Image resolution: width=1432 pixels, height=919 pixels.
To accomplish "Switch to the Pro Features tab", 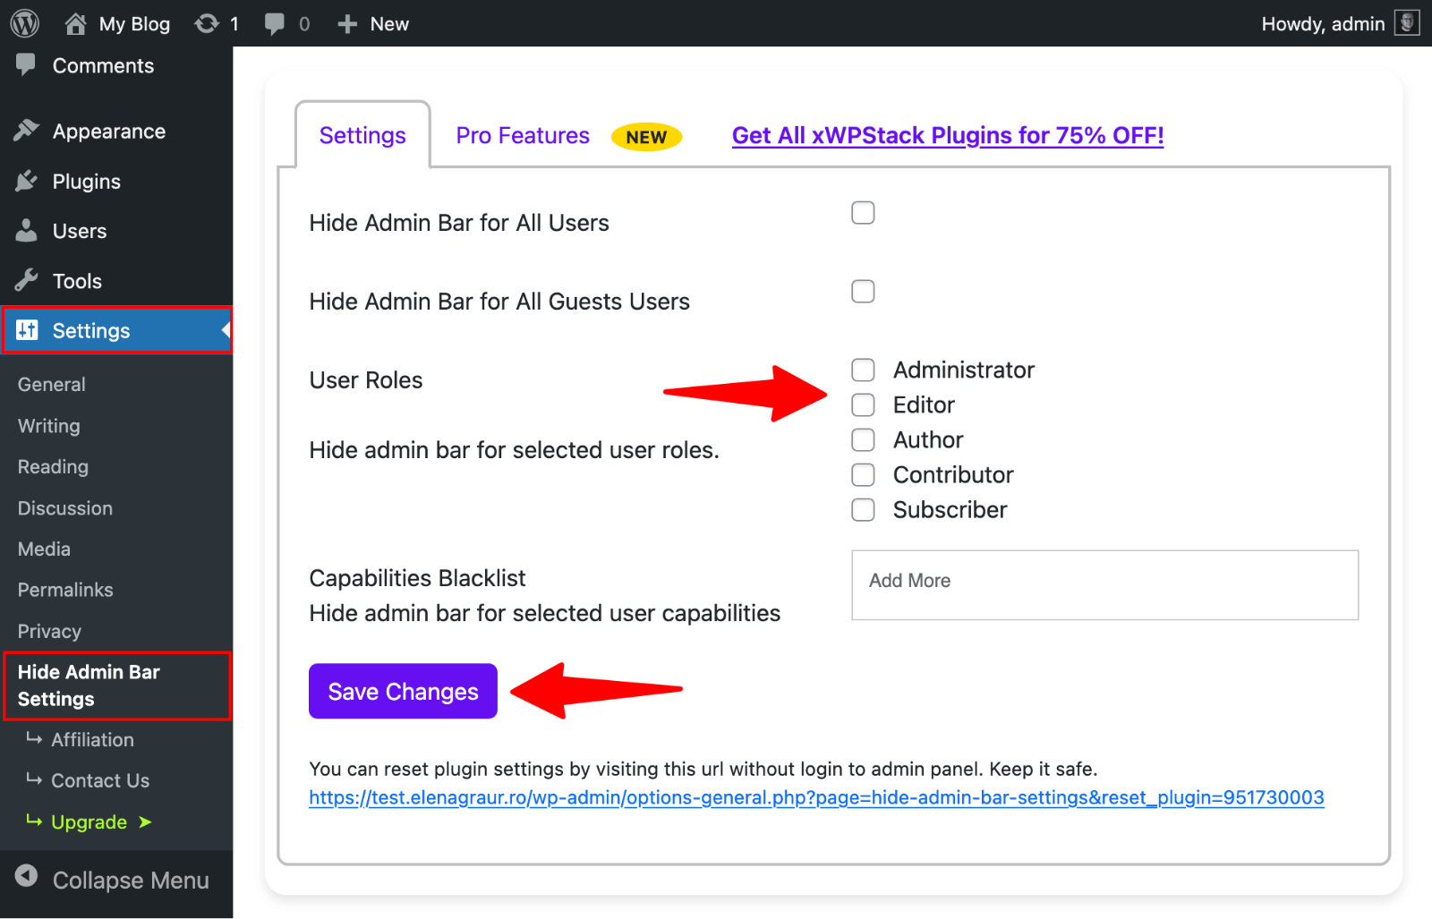I will 522,135.
